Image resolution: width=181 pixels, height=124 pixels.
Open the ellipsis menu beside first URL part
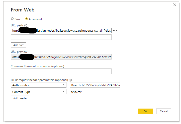coord(115,30)
